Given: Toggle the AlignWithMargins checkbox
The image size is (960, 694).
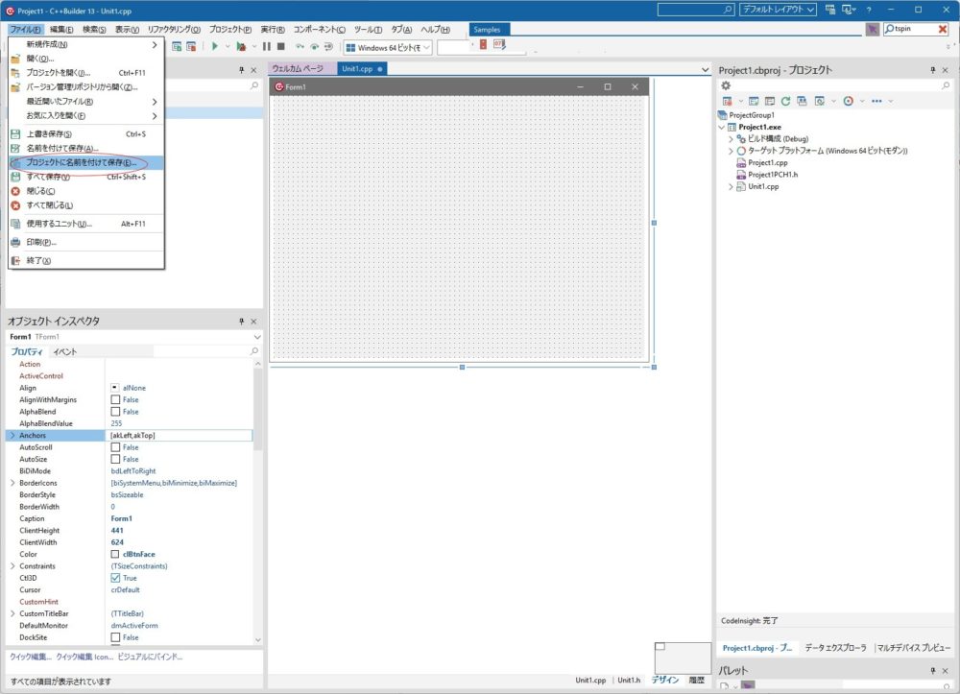Looking at the screenshot, I should (x=115, y=399).
